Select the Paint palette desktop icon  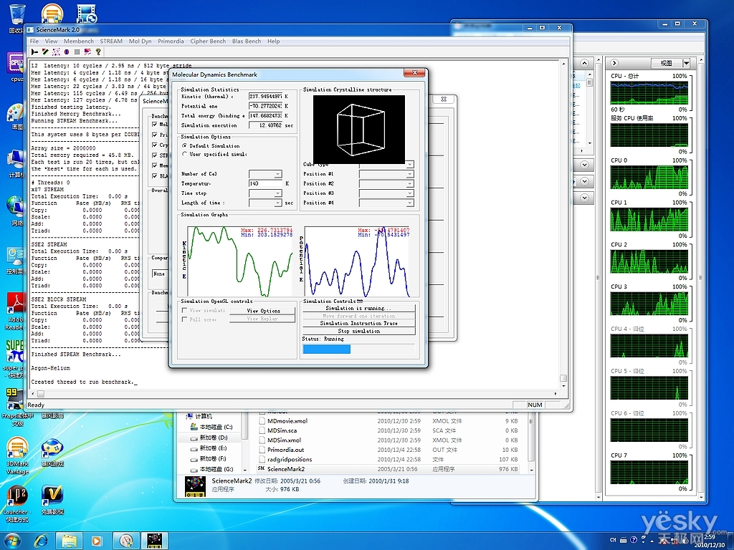click(16, 117)
